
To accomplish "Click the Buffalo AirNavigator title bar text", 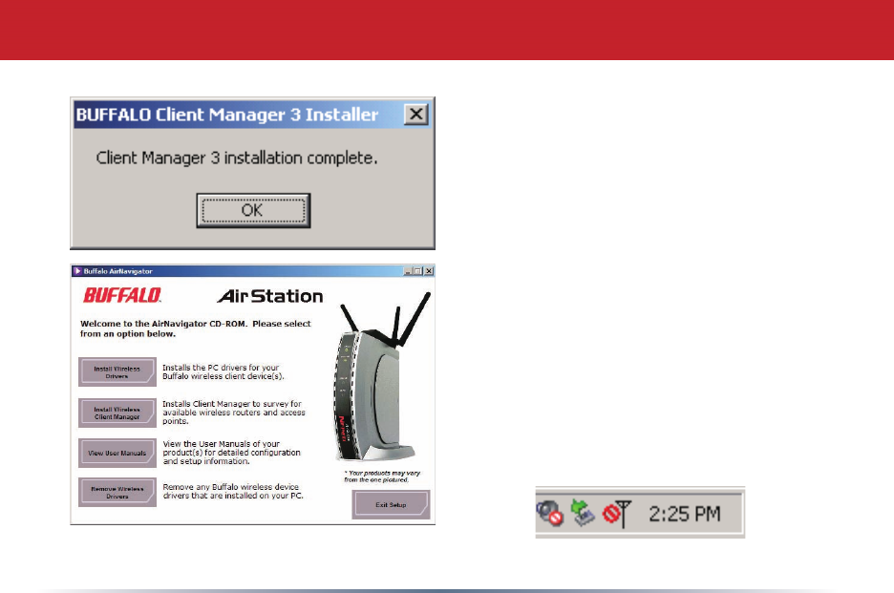I will tap(118, 271).
